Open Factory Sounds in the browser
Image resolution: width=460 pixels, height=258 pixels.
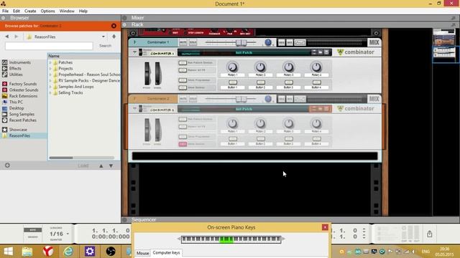coord(23,84)
